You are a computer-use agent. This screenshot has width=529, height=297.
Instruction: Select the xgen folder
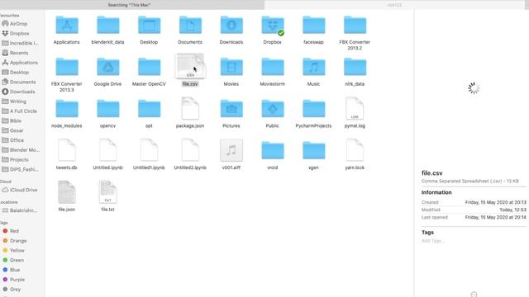[314, 150]
